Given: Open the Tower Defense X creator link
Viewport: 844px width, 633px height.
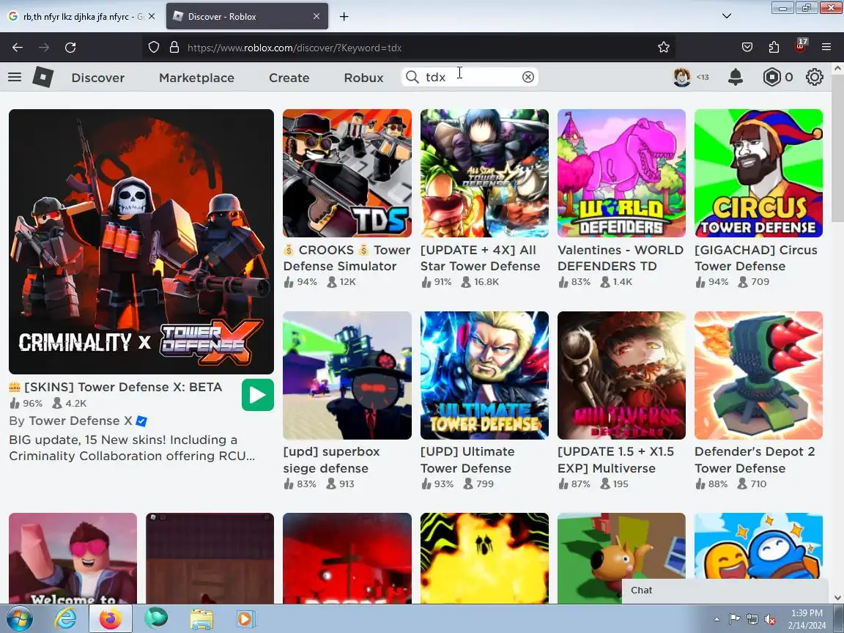Looking at the screenshot, I should (x=81, y=421).
